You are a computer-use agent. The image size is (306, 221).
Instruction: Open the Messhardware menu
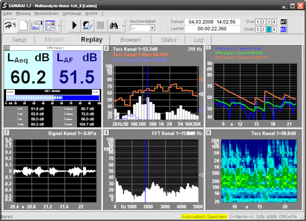point(46,13)
